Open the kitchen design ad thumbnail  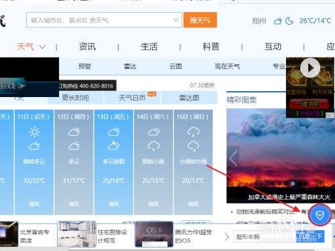(x=76, y=234)
